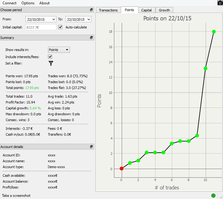The width and height of the screenshot is (223, 199).
Task: Switch to the Capital tab
Action: coord(146,10)
